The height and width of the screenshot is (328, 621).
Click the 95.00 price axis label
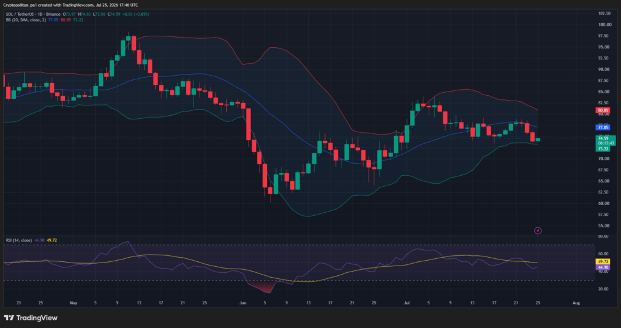click(603, 47)
